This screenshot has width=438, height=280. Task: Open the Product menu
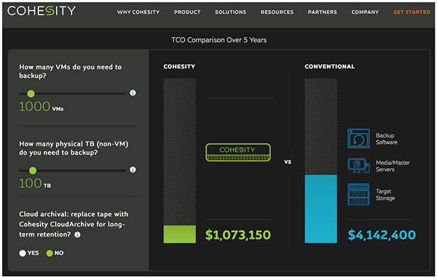coord(187,12)
